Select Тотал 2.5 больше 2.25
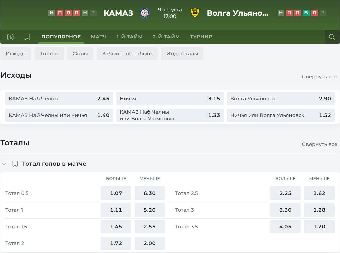The width and height of the screenshot is (340, 253). click(x=285, y=193)
